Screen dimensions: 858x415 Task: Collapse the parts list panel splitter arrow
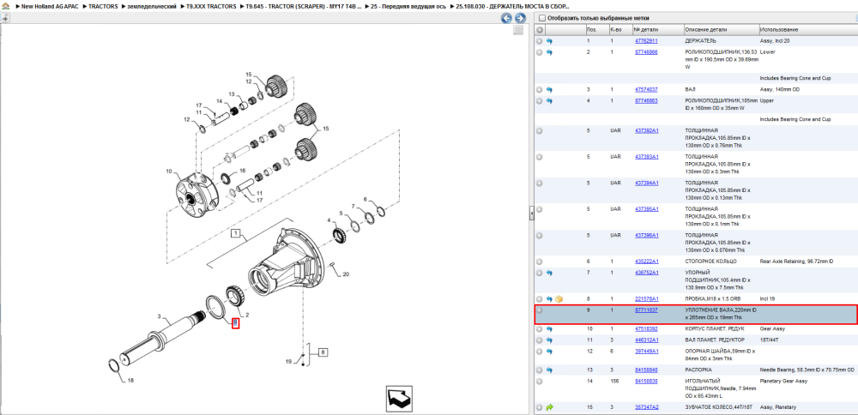pos(531,214)
